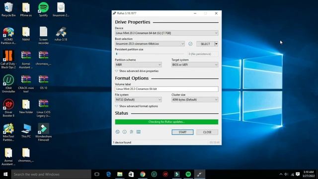The width and height of the screenshot is (318, 179).
Task: Open the Nikhil folder icon
Action: [x=26, y=34]
